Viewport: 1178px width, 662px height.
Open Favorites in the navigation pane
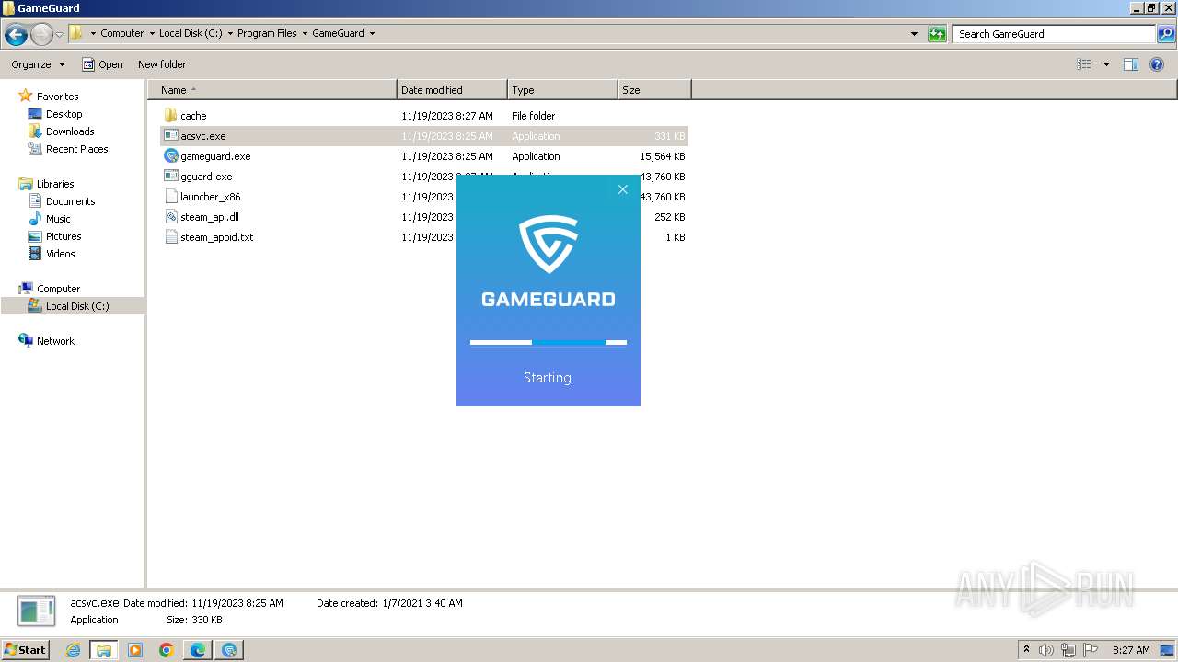pos(57,97)
